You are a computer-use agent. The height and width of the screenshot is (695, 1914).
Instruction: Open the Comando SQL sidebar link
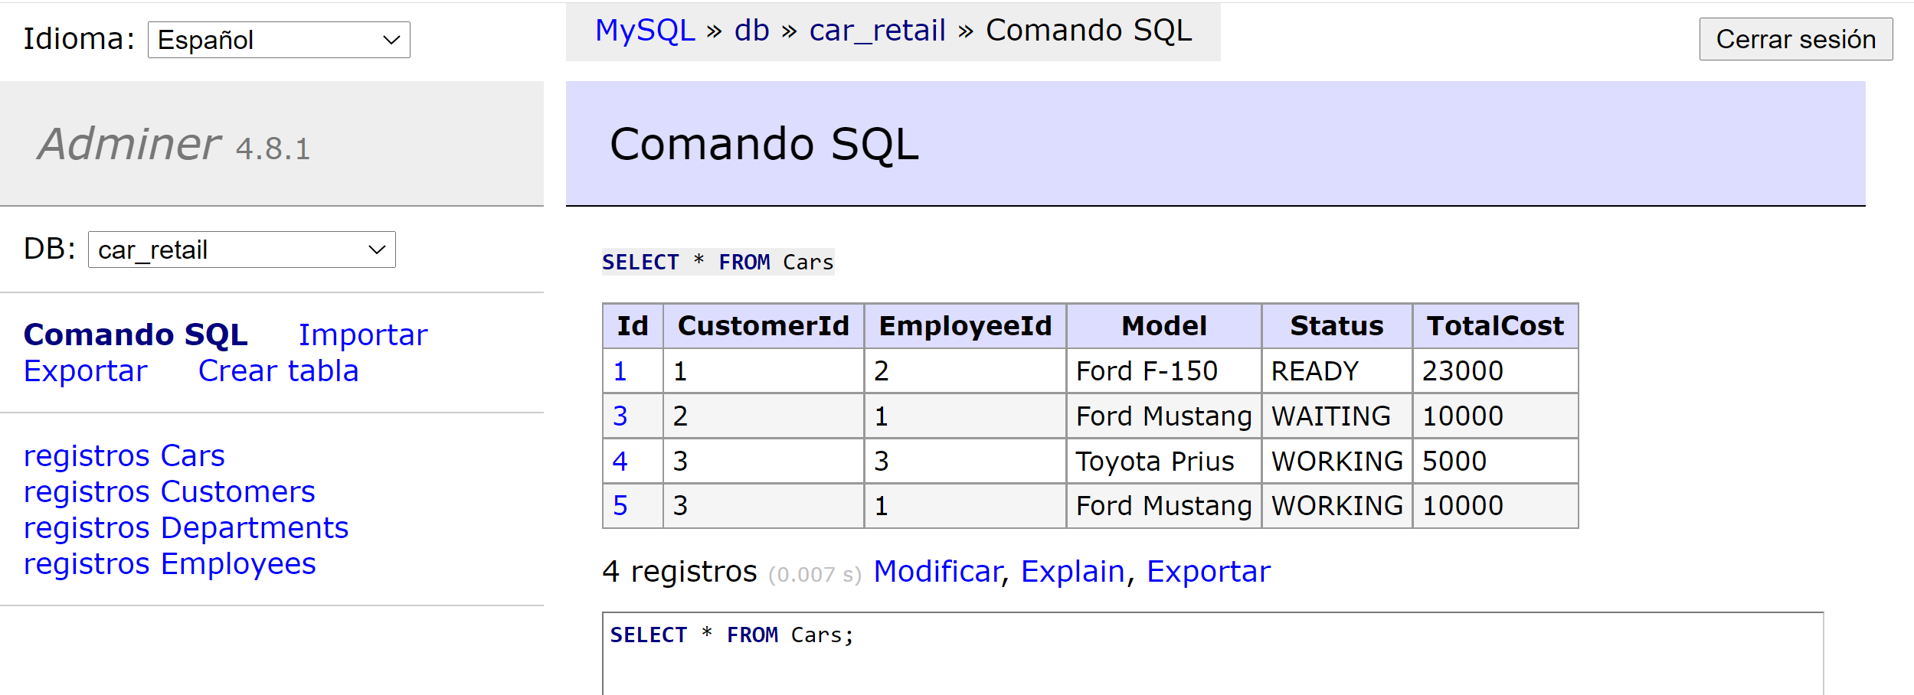[136, 334]
